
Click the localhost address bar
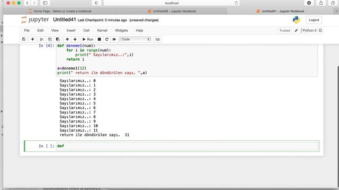172,3
